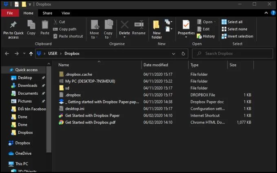The height and width of the screenshot is (173, 277).
Task: Click the Copy icon in Clipboard group
Action: (x=31, y=25)
